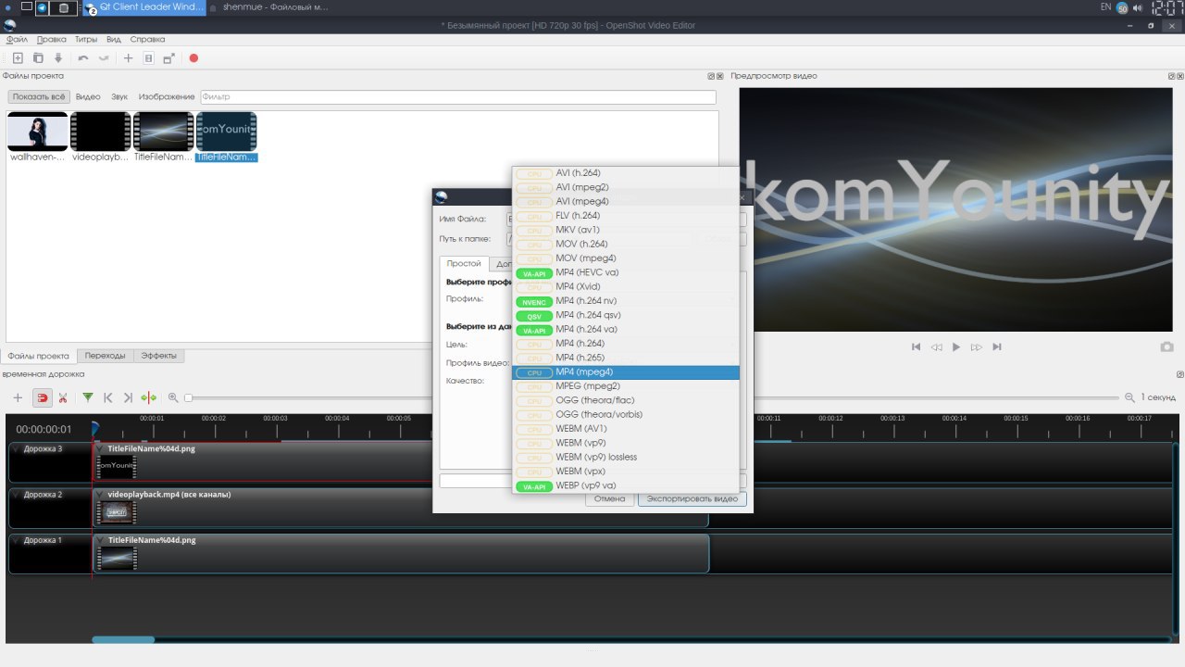
Task: Open the Вид menu
Action: pyautogui.click(x=114, y=40)
